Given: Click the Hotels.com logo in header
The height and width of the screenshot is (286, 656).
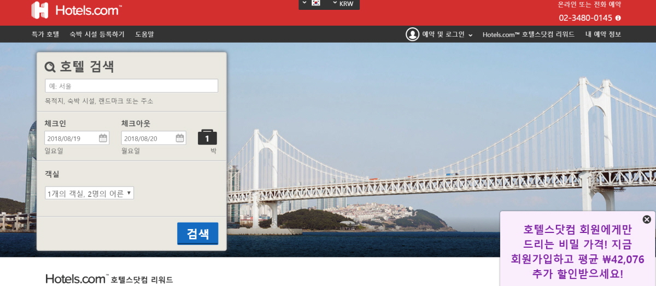Looking at the screenshot, I should point(77,10).
